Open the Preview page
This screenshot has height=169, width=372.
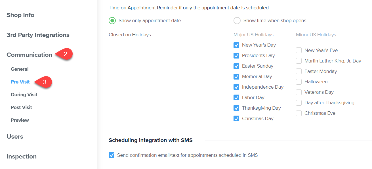[20, 120]
